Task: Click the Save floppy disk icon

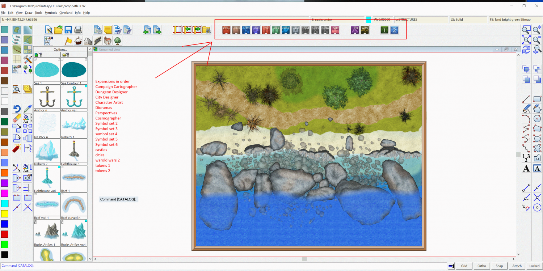Action: pyautogui.click(x=68, y=30)
